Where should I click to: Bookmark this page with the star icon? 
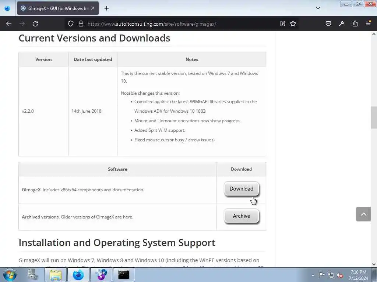tap(293, 23)
